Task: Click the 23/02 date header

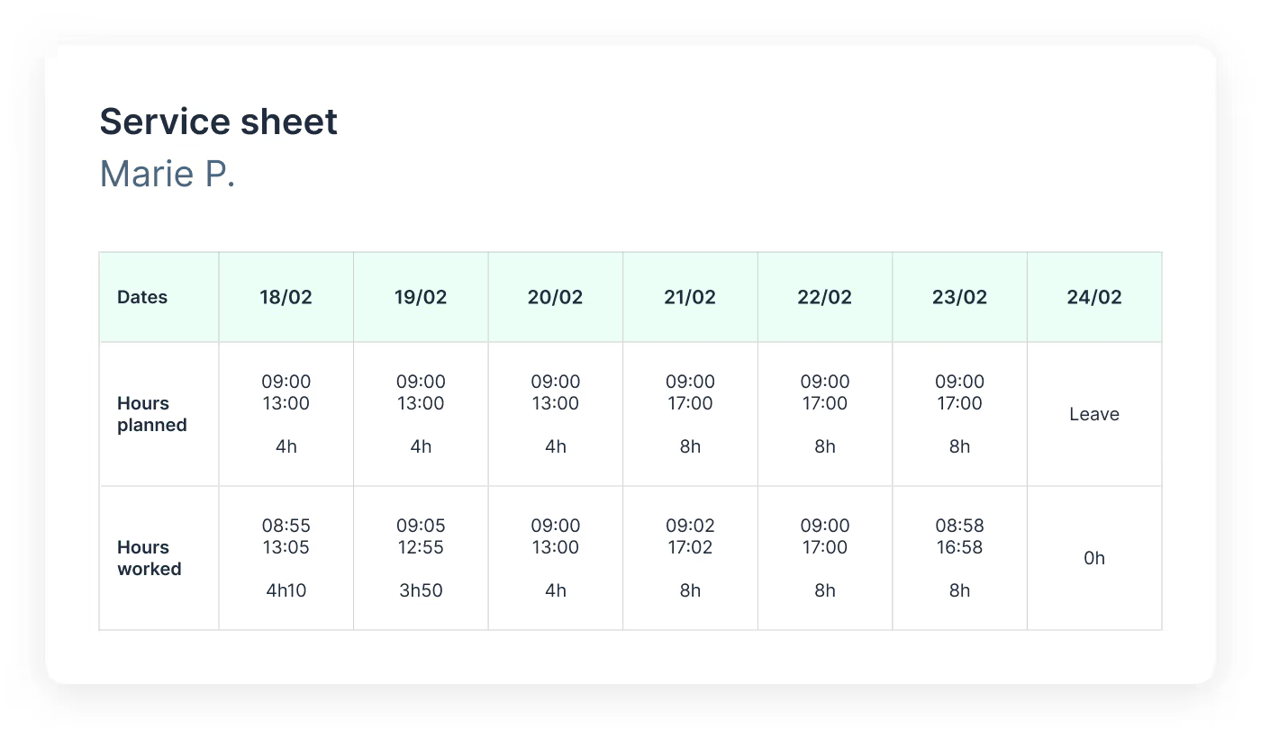Action: (959, 297)
